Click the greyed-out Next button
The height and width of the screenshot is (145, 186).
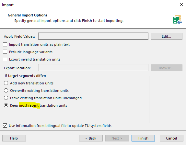(117, 138)
